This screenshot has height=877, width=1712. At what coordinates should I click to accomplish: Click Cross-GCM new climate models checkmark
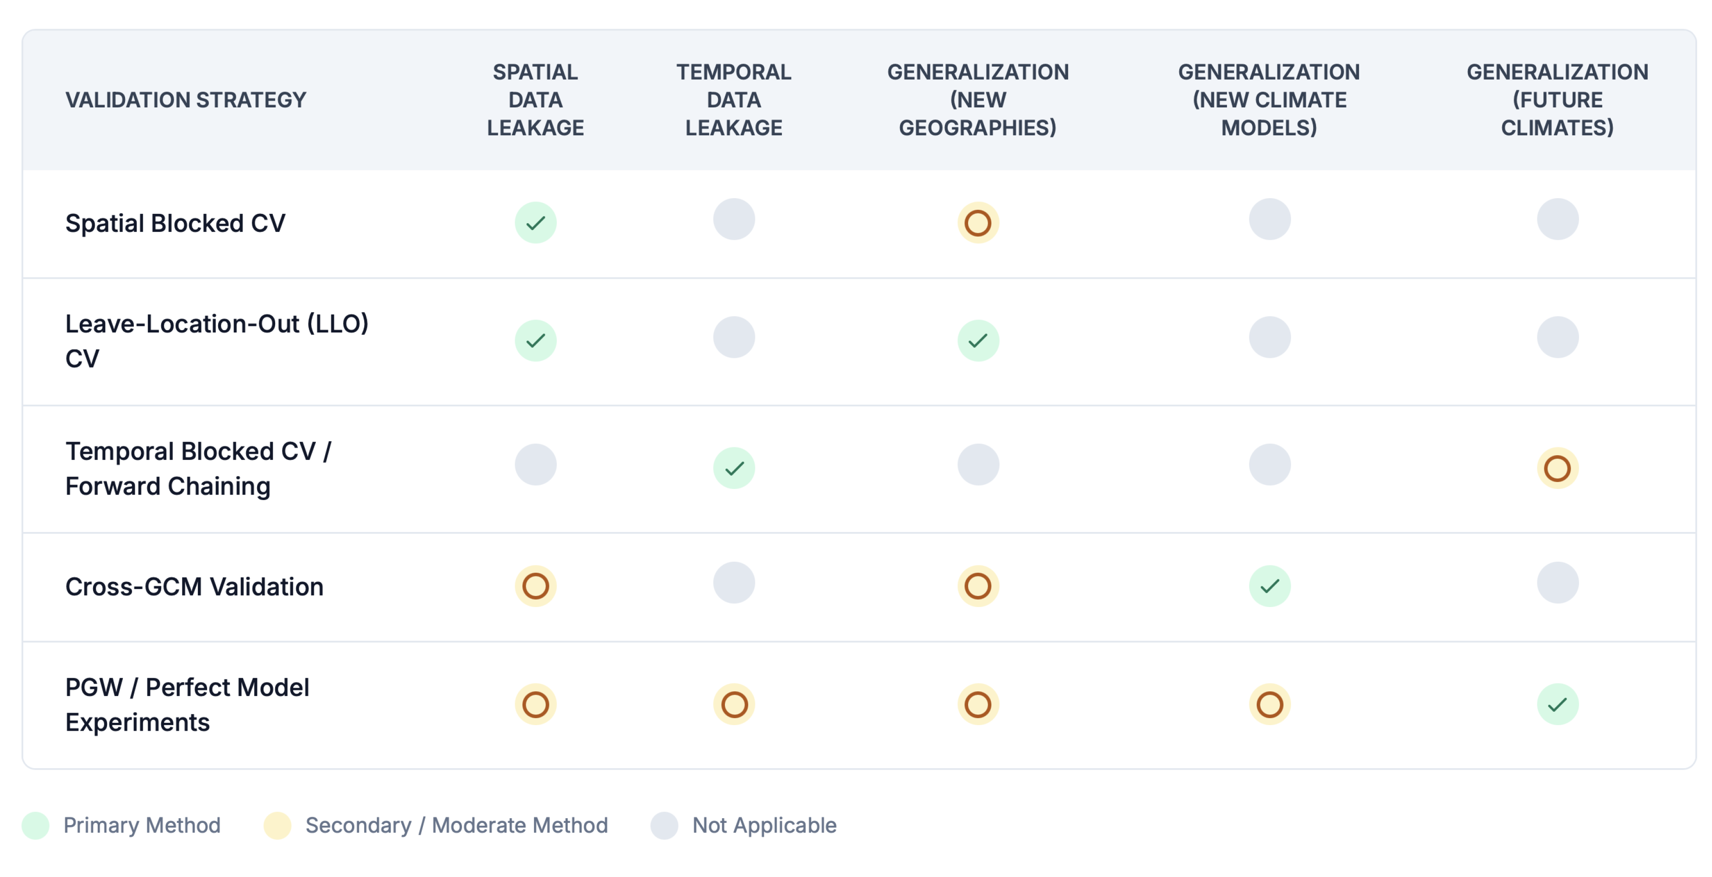pyautogui.click(x=1269, y=586)
